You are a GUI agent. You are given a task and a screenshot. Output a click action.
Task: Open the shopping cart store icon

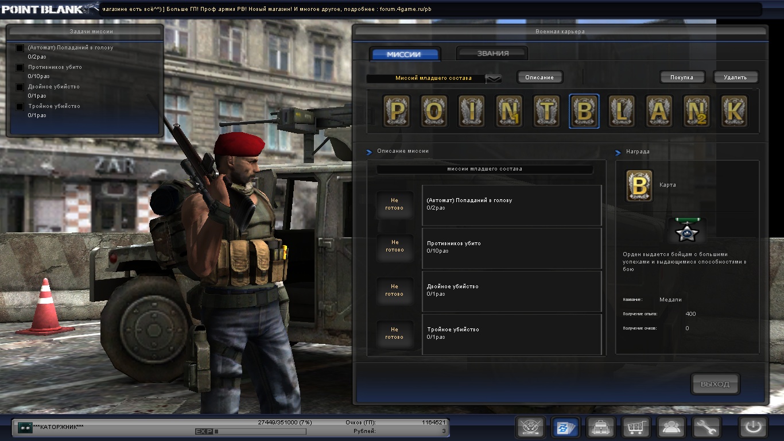[636, 428]
